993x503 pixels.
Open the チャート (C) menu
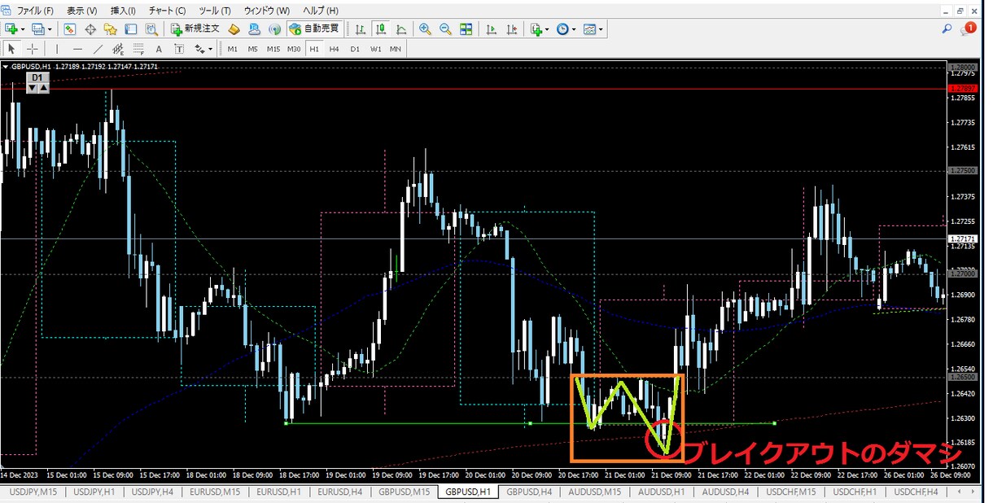tap(167, 11)
